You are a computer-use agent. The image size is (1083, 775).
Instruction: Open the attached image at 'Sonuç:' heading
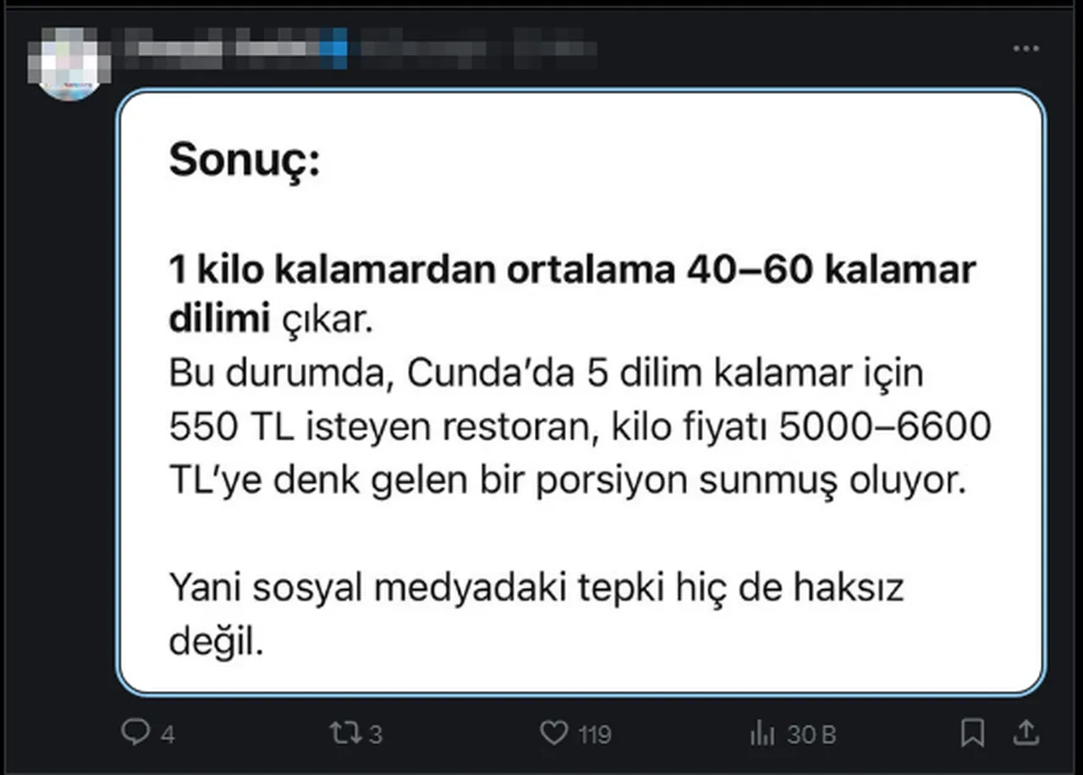pyautogui.click(x=245, y=160)
